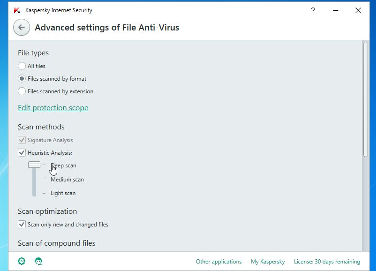The height and width of the screenshot is (271, 376).
Task: Uncheck Scan only new and changed files
Action: [x=22, y=225]
